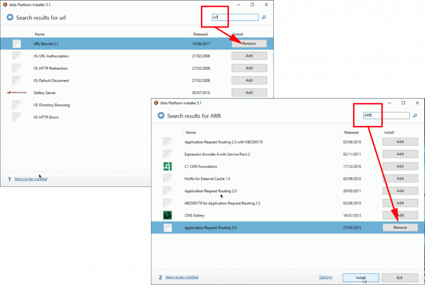Sort by Released column in url window
This screenshot has height=285, width=425.
pyautogui.click(x=200, y=34)
